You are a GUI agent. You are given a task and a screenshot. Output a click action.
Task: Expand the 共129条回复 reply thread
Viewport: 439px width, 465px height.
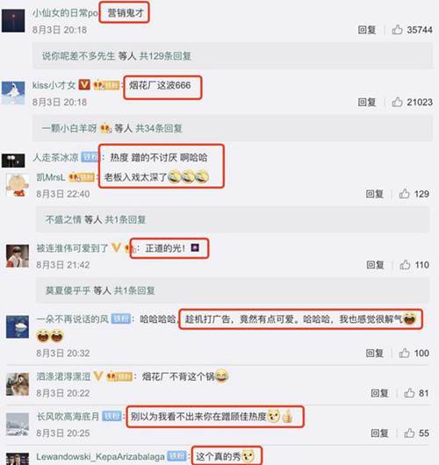point(165,56)
